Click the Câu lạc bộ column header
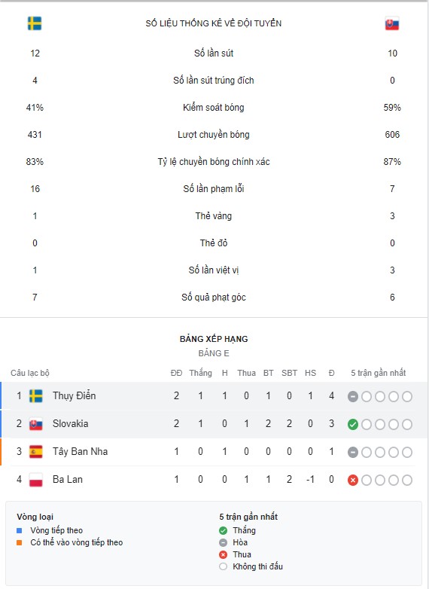The width and height of the screenshot is (429, 589). [30, 373]
